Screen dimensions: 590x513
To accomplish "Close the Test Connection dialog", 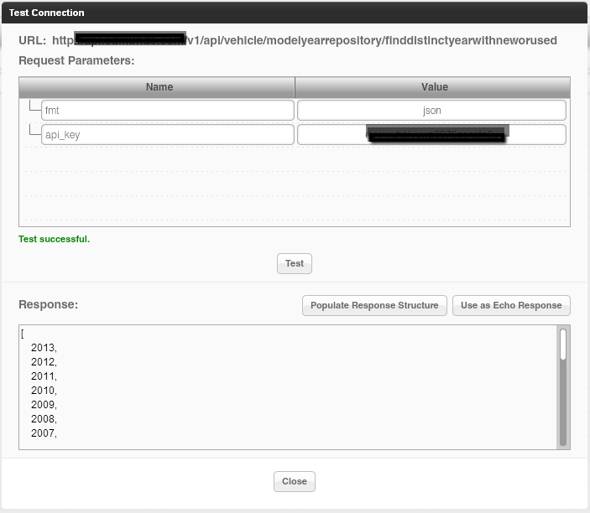I will (295, 481).
